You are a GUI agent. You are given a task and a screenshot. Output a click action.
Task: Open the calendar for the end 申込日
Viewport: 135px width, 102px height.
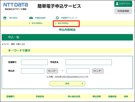click(x=98, y=71)
